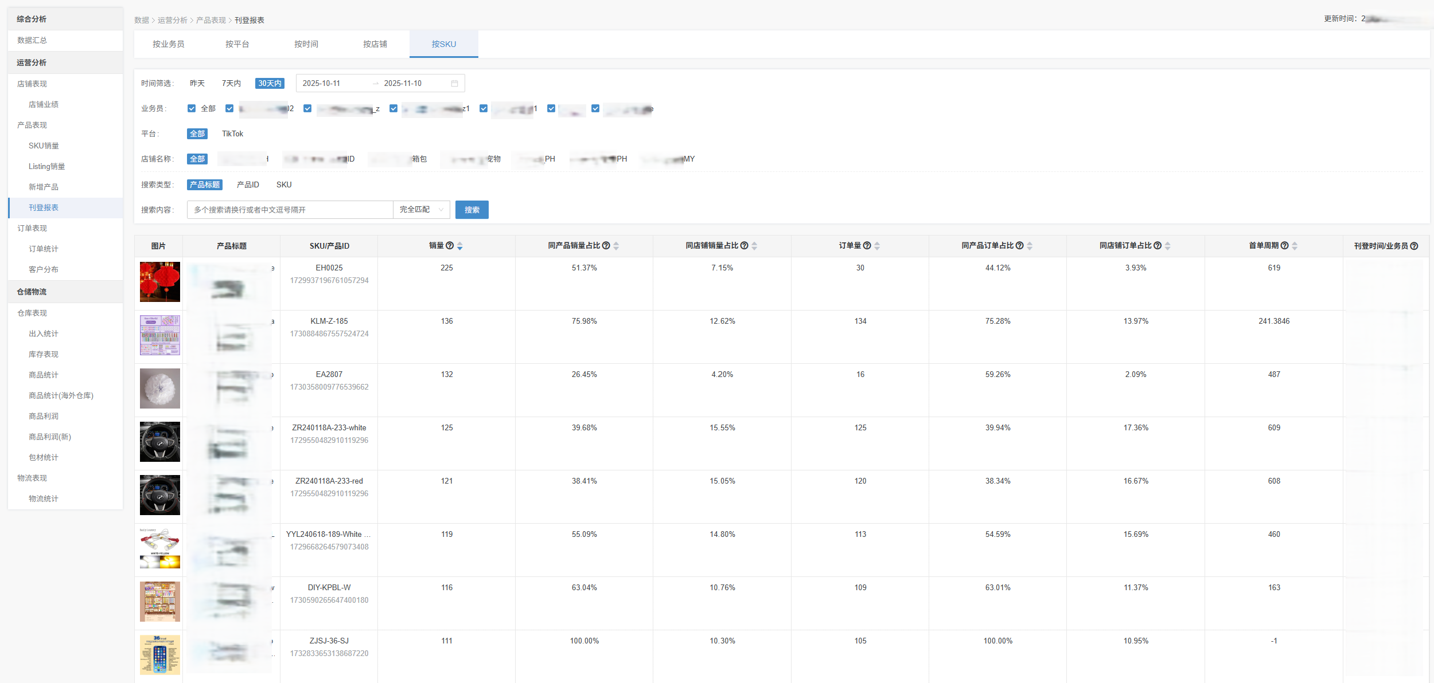Click help icon next to 销量 header
Screen dimensions: 1434x683
450,246
